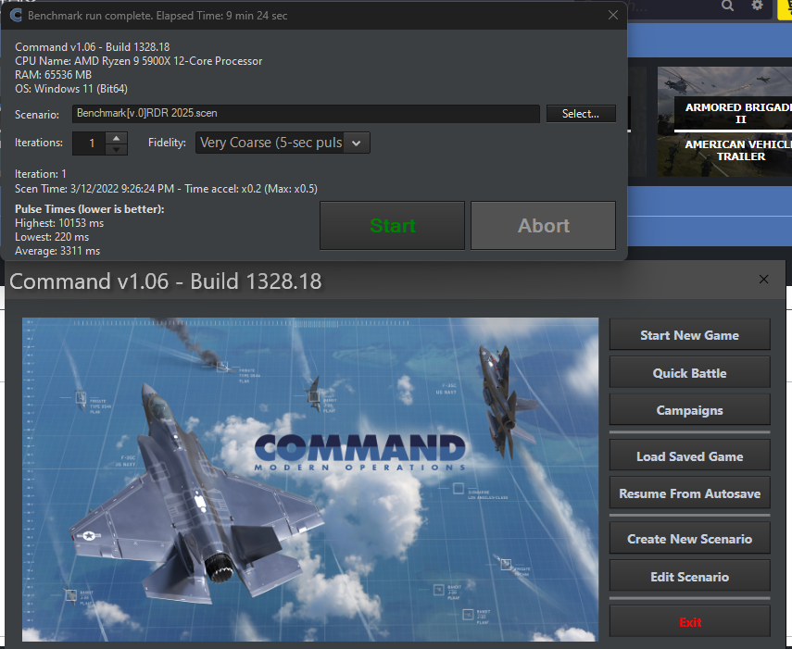The image size is (792, 649).
Task: Click the Scen Time 3/12/2022 line
Action: pyautogui.click(x=166, y=189)
